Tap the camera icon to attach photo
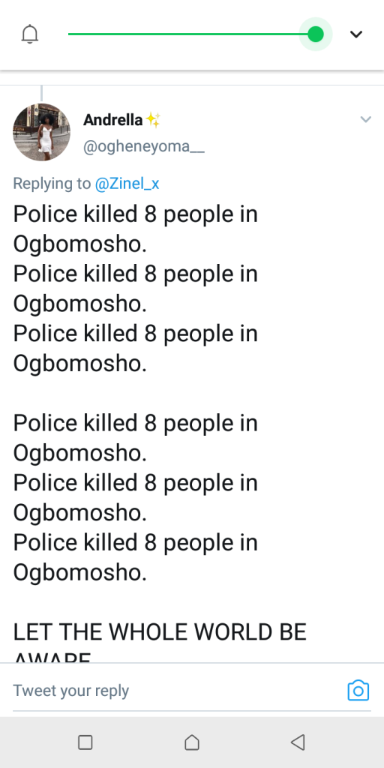 pos(358,690)
